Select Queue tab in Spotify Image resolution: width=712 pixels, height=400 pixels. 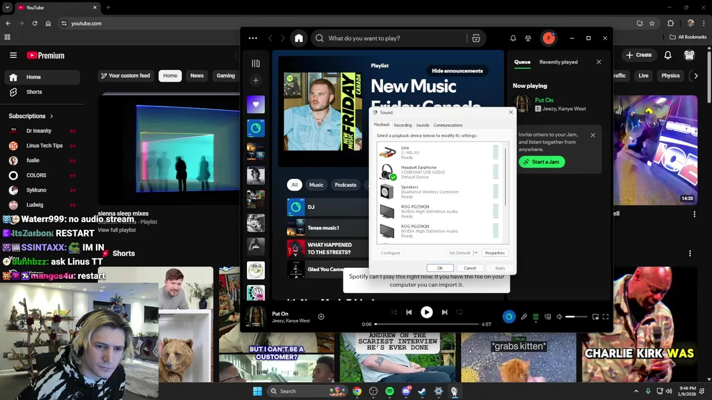[x=522, y=62]
